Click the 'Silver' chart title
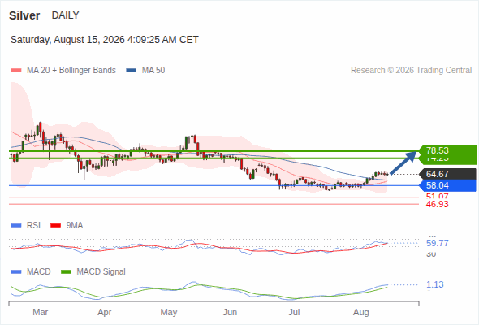The image size is (479, 325). click(24, 15)
